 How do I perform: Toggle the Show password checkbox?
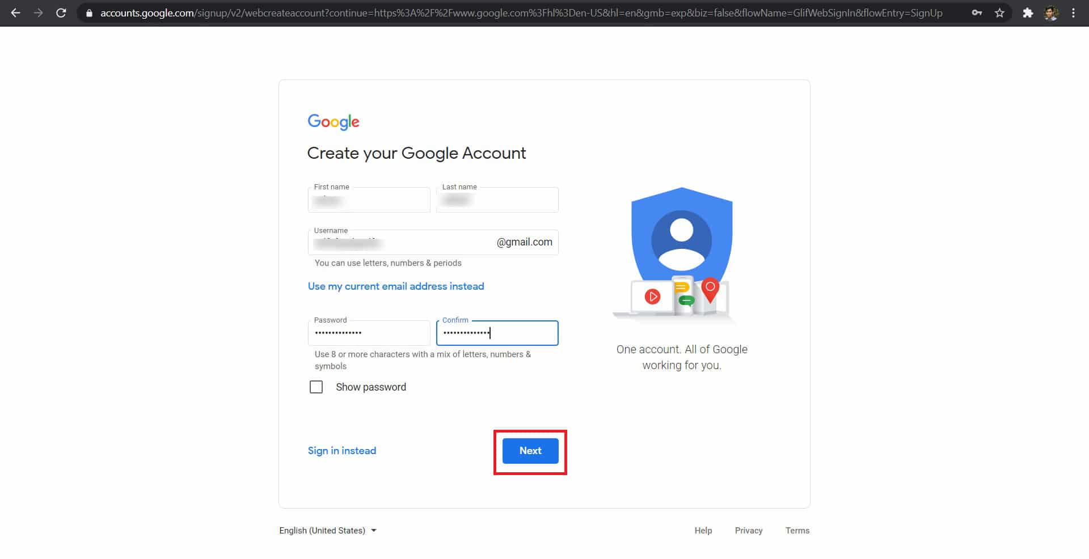click(316, 387)
